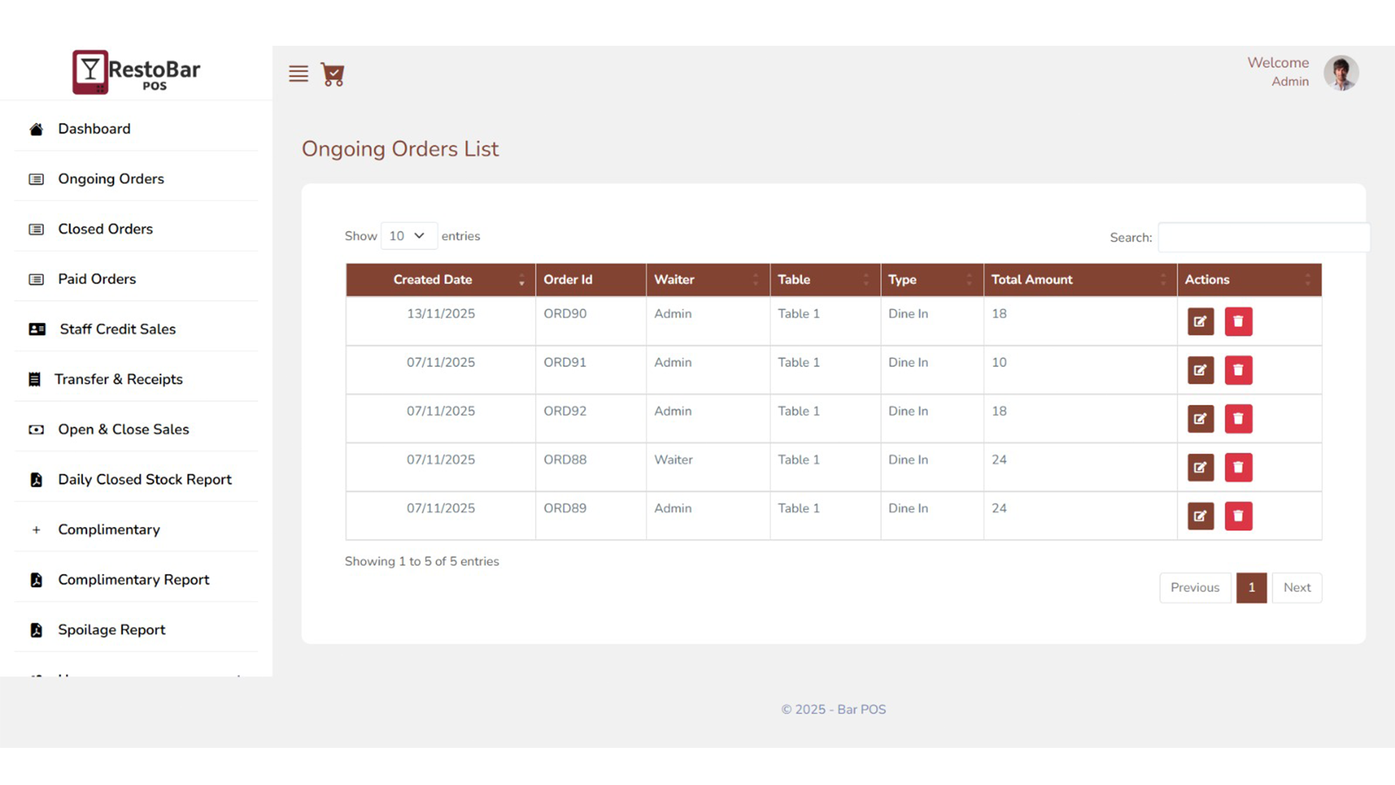Focus the Search input field
Image resolution: width=1395 pixels, height=785 pixels.
[1263, 238]
